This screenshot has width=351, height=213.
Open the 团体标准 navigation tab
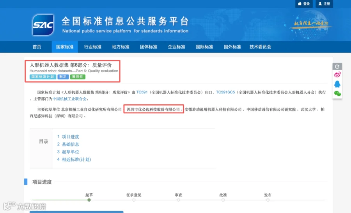[149, 47]
